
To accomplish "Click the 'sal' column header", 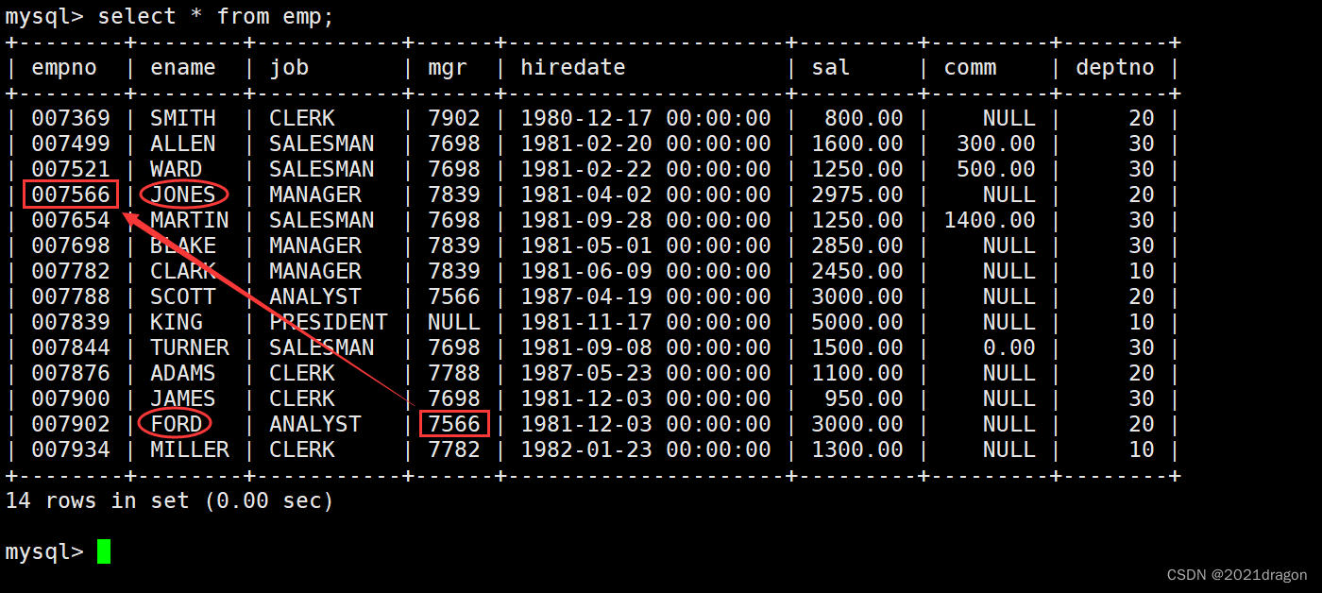I will click(831, 67).
